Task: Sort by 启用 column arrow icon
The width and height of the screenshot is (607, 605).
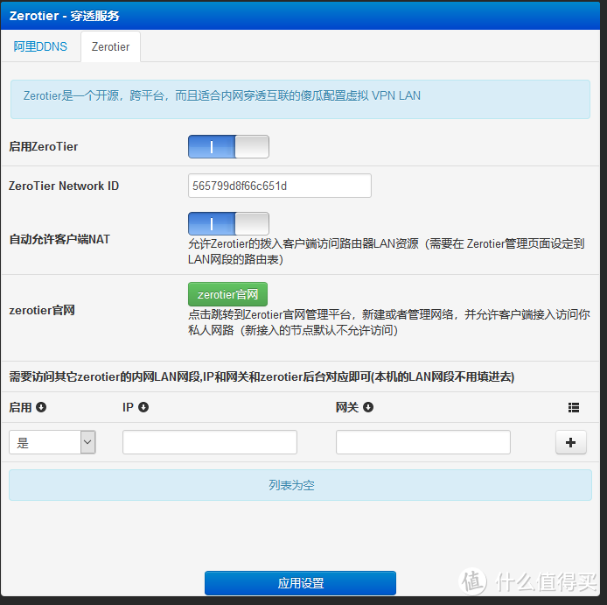Action: (x=41, y=407)
